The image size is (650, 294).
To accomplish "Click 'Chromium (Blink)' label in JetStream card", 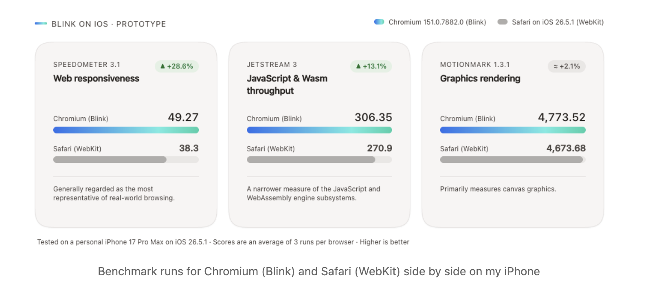I will coord(274,118).
